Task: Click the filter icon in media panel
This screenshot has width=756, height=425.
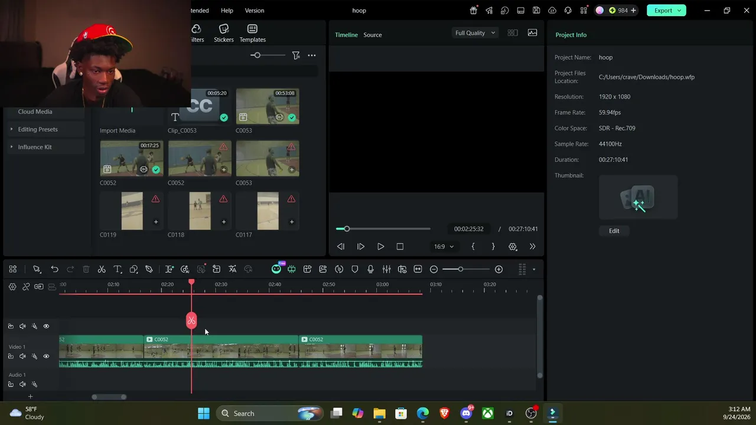Action: pyautogui.click(x=296, y=55)
